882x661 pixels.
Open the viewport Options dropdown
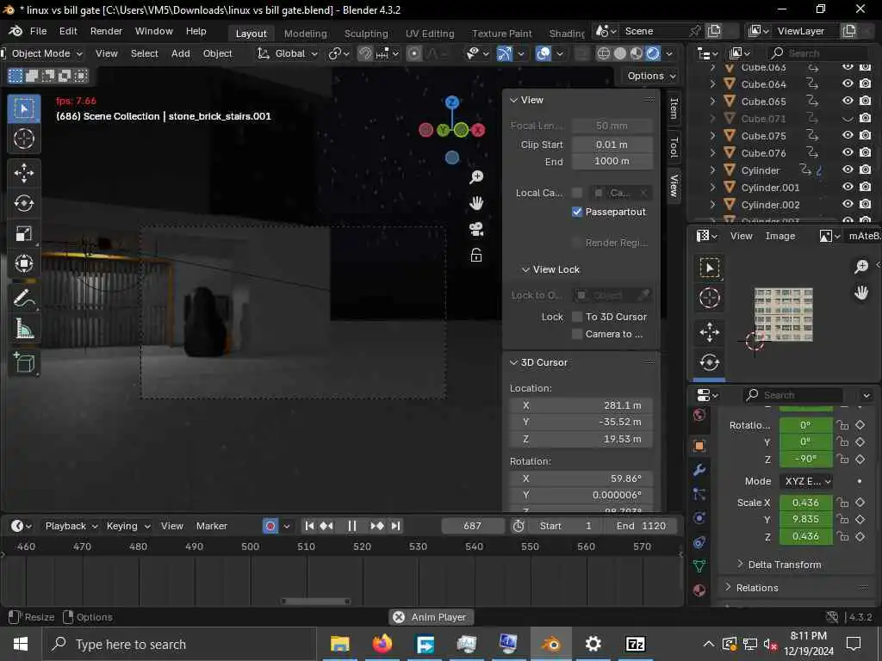tap(651, 76)
